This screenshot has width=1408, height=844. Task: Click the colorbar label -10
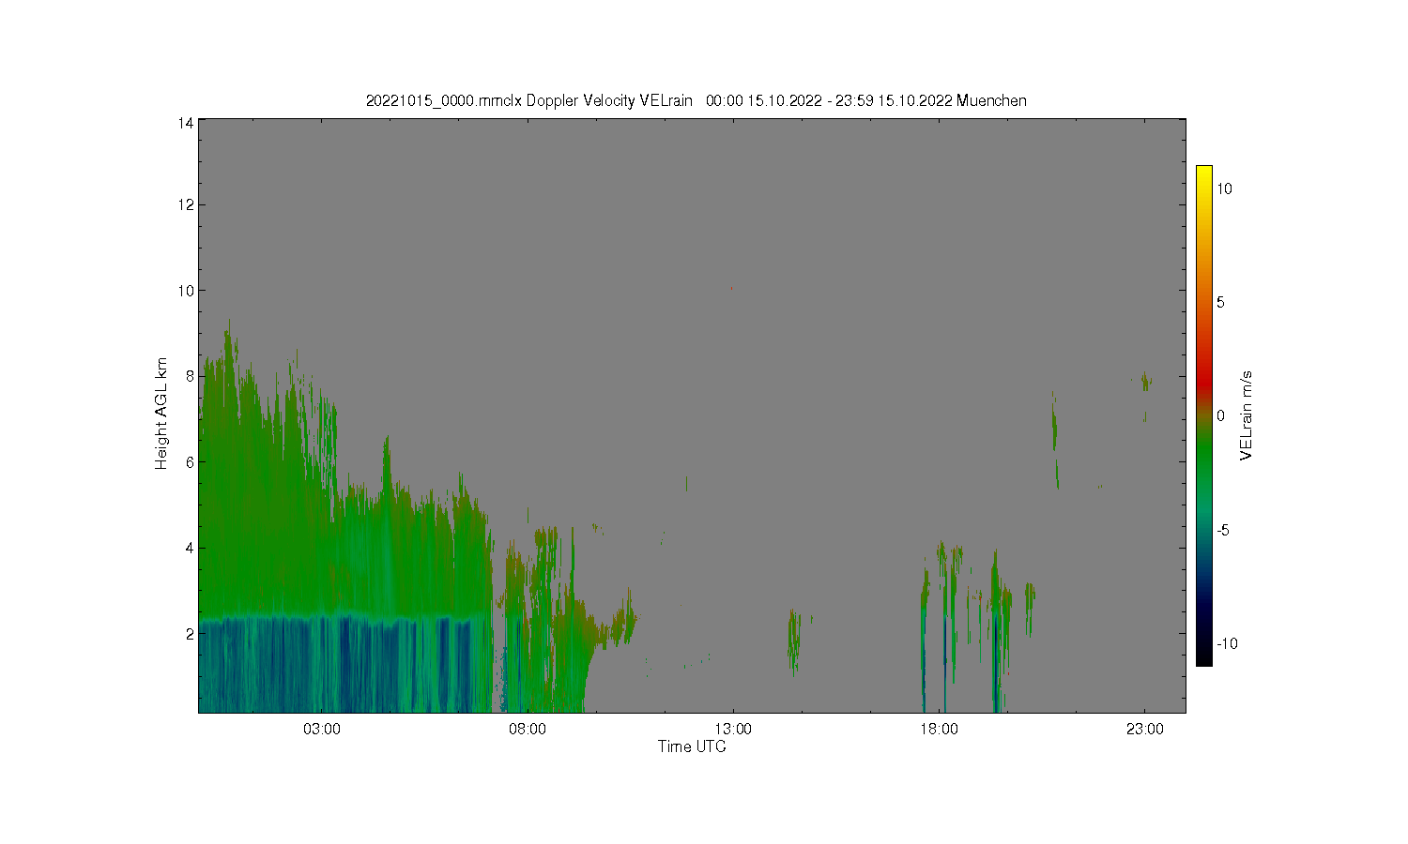click(1226, 643)
